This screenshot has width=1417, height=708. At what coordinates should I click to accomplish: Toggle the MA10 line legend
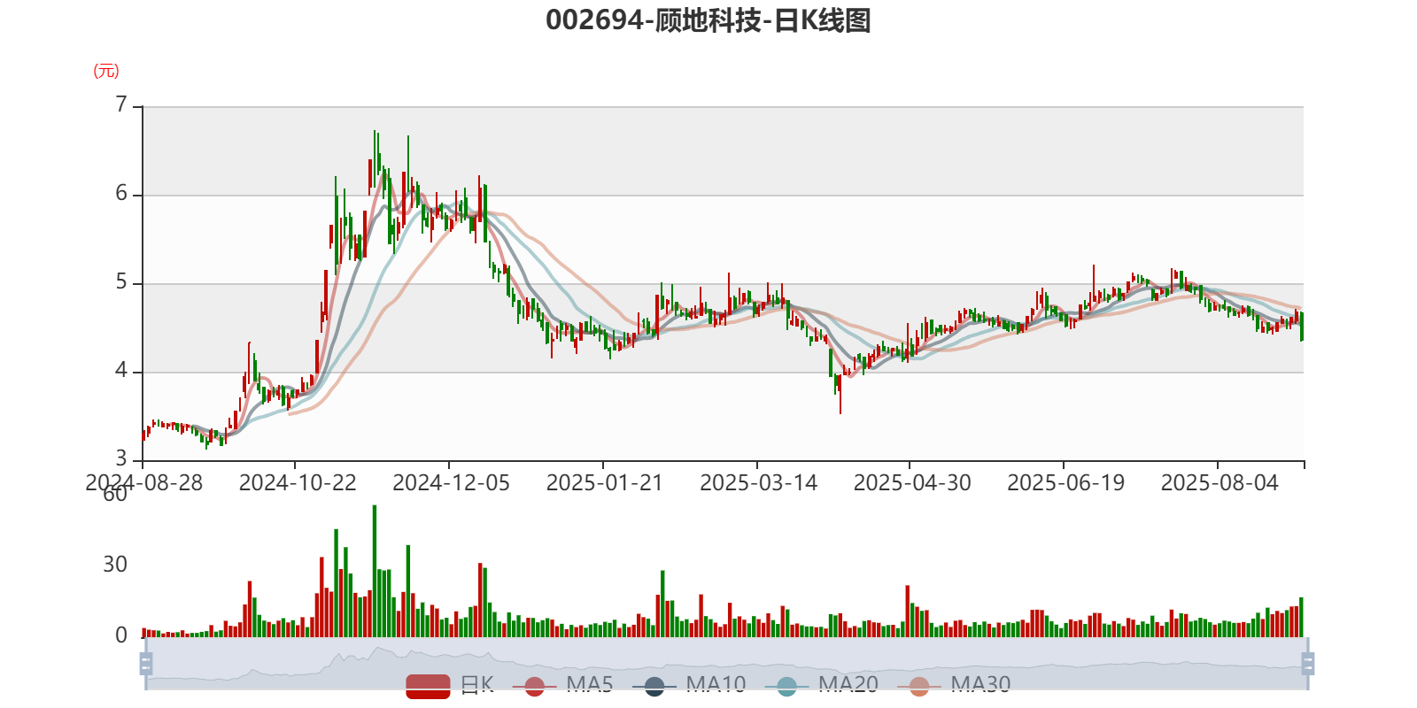click(x=689, y=685)
